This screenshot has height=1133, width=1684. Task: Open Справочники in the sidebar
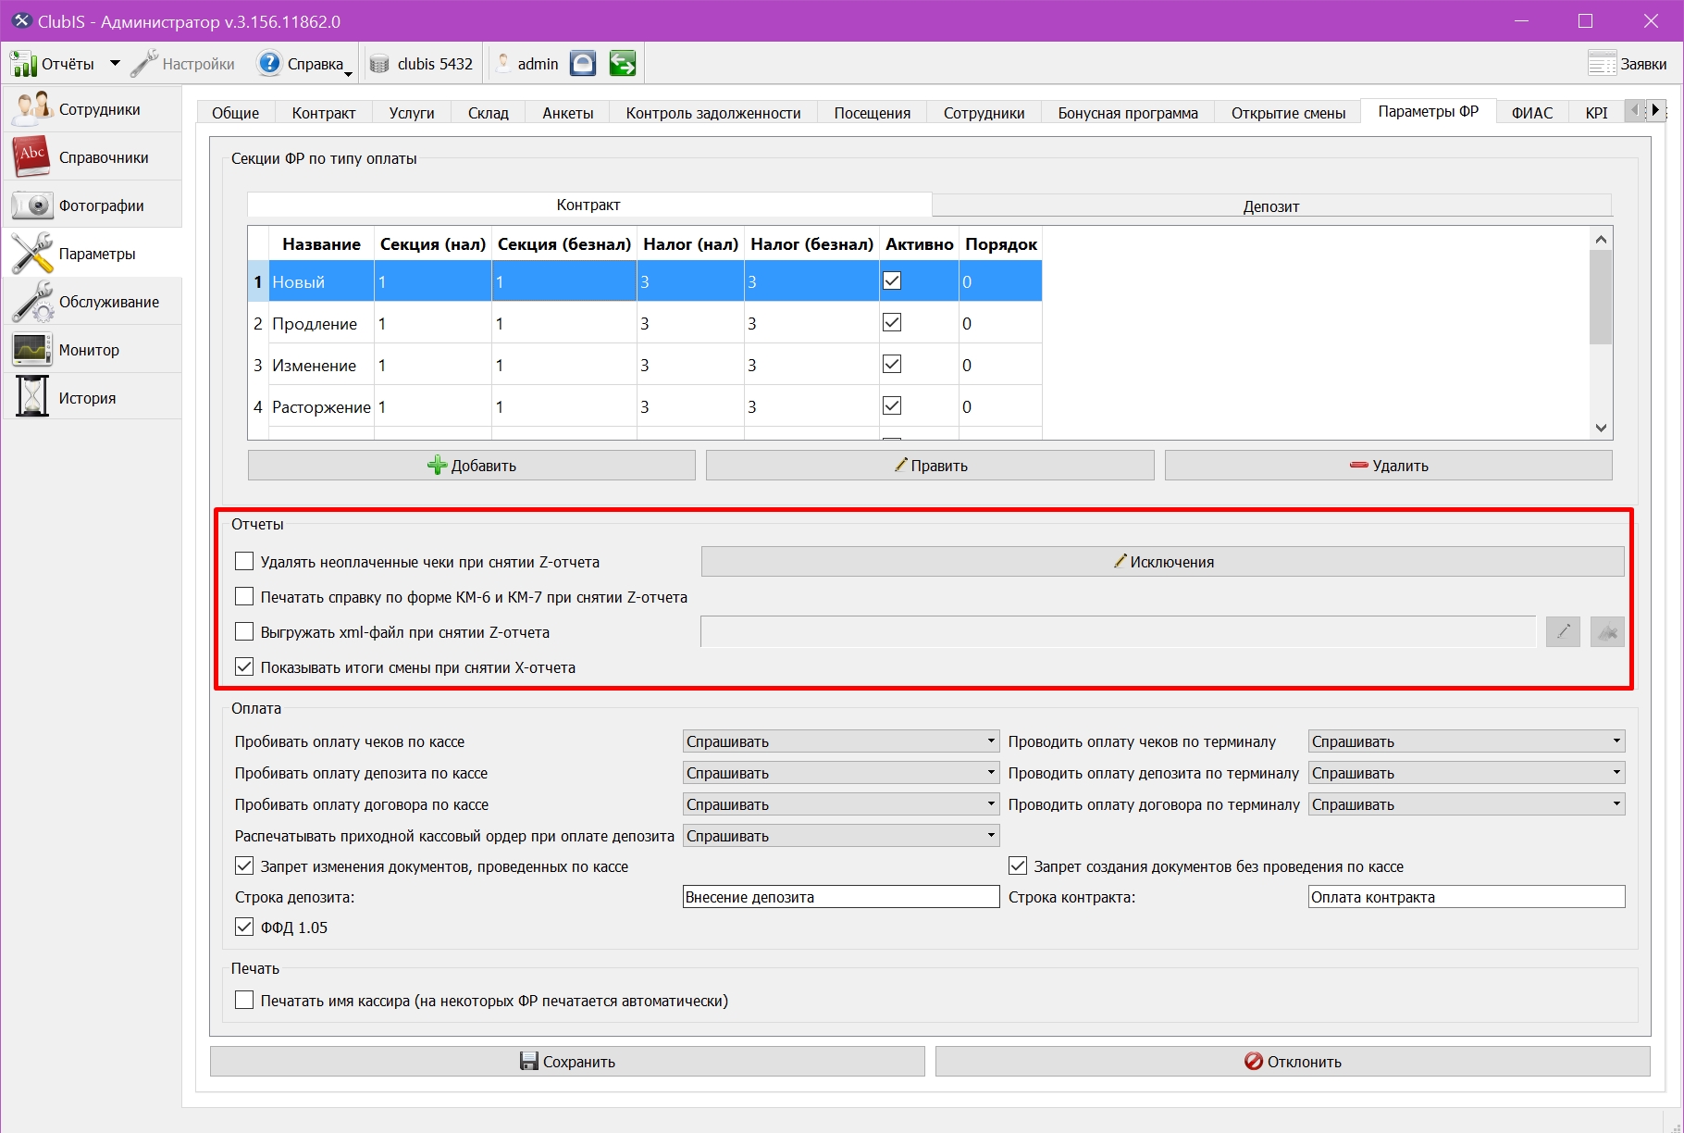93,157
